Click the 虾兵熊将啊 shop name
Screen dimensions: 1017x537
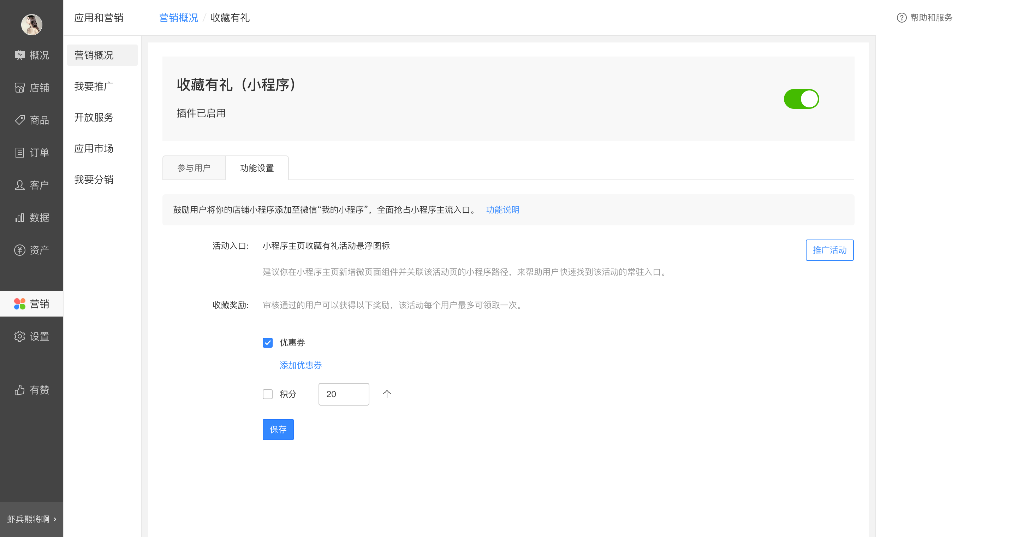tap(28, 519)
